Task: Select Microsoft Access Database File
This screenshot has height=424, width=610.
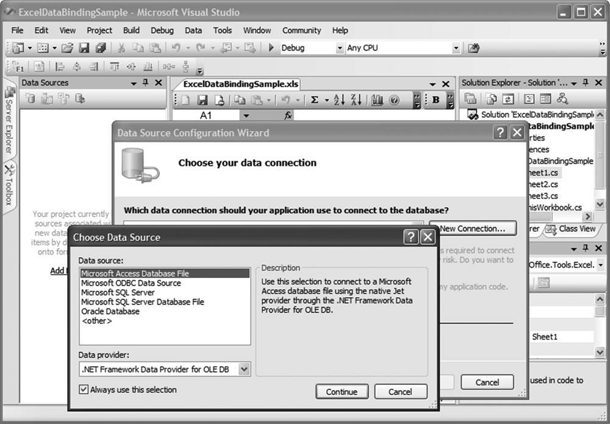Action: pyautogui.click(x=165, y=273)
